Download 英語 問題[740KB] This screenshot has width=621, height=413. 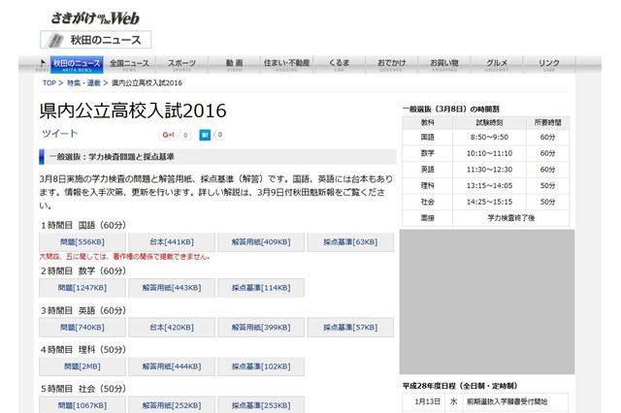tap(82, 328)
